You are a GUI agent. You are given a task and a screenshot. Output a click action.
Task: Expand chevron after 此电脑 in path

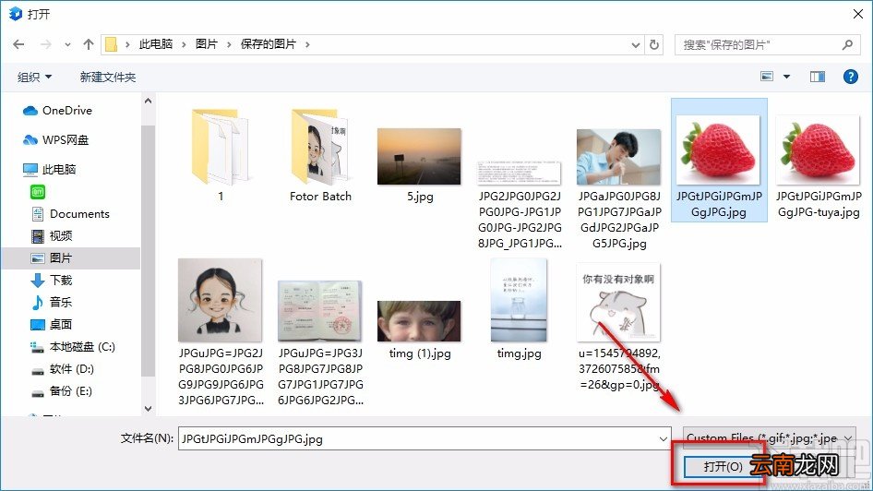[183, 44]
